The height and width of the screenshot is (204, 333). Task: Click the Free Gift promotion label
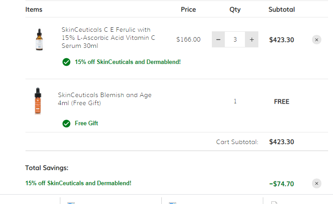[x=86, y=123]
